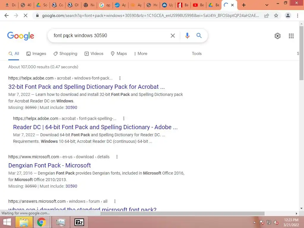
Task: Start voice search with microphone
Action: pyautogui.click(x=187, y=36)
